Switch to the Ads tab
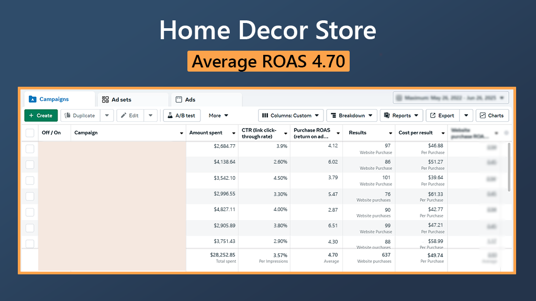Image resolution: width=536 pixels, height=301 pixels. (190, 99)
